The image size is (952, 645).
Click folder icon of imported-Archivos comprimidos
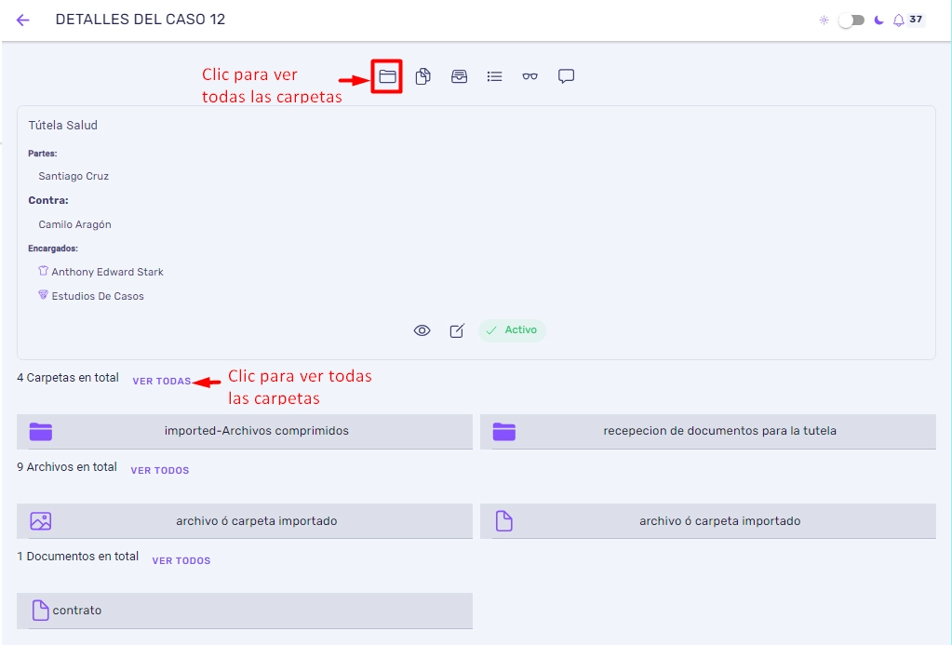tap(41, 432)
